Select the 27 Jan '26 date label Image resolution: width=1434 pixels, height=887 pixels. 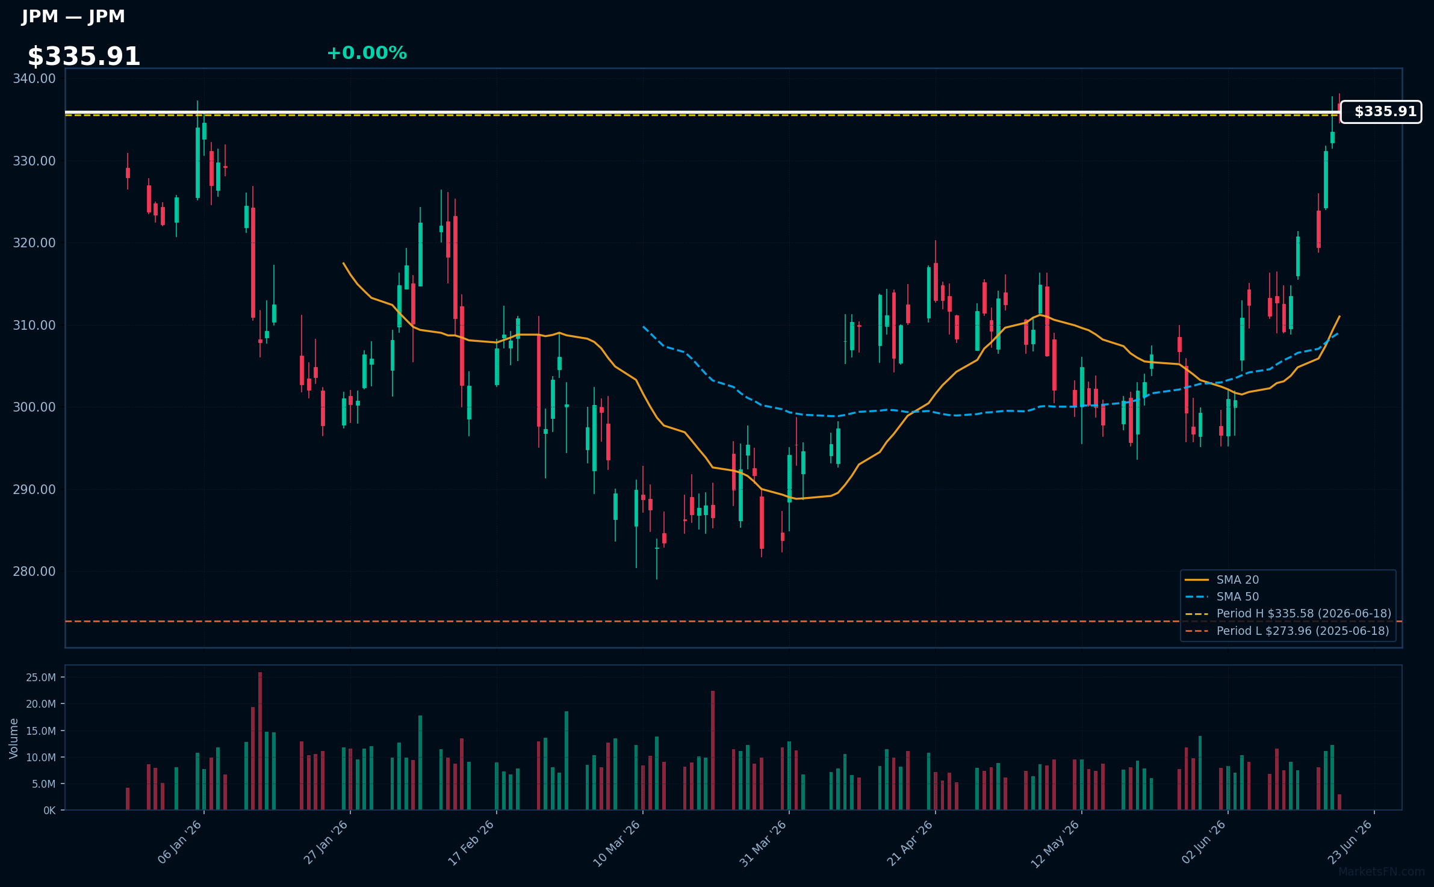[x=326, y=842]
